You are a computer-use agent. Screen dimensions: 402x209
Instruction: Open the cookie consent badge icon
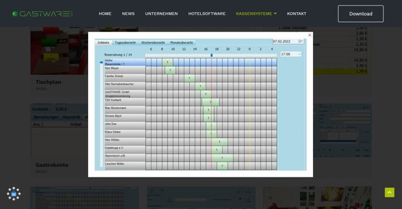tap(13, 193)
